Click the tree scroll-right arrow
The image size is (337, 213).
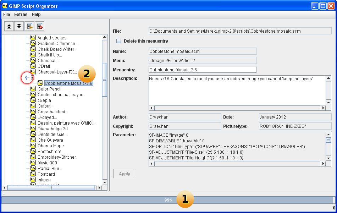pos(99,188)
